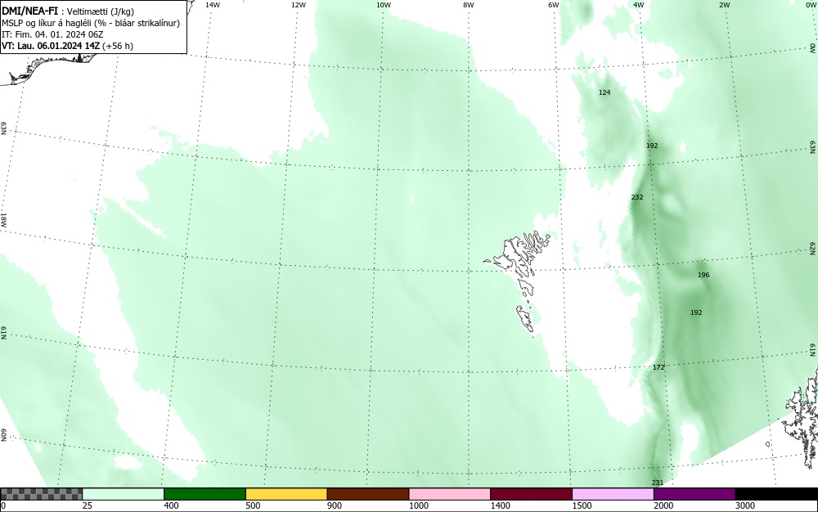Viewport: 818px width, 512px height.
Task: Click the 'MSLP og líkur á hagléli' line
Action: [91, 23]
